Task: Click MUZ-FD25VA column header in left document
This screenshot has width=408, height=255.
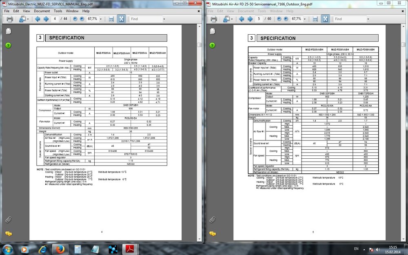Action: [x=103, y=53]
